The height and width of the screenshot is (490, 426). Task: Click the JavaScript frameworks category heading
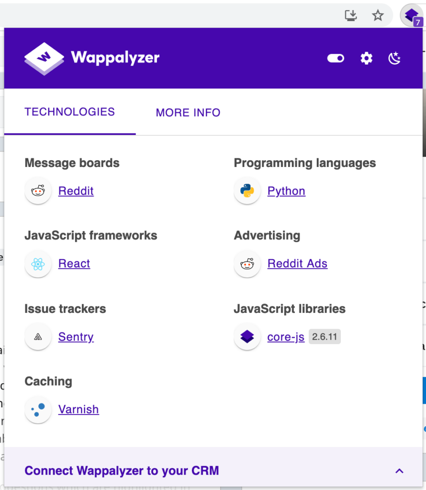tap(90, 235)
